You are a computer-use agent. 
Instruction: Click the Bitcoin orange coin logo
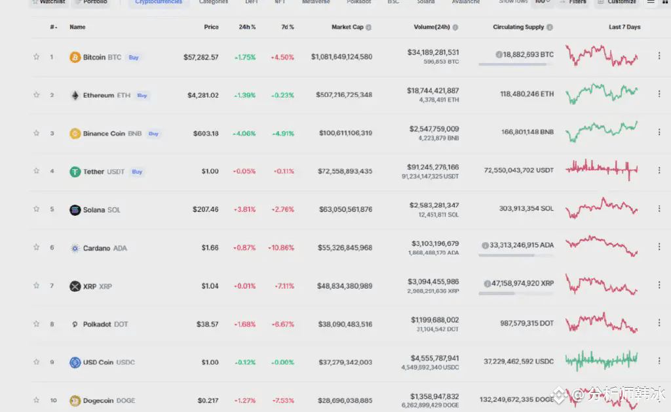(75, 57)
